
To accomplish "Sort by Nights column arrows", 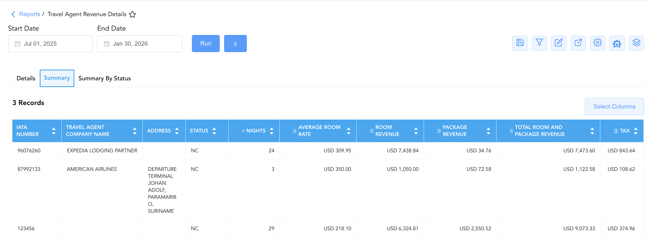I will [x=272, y=131].
